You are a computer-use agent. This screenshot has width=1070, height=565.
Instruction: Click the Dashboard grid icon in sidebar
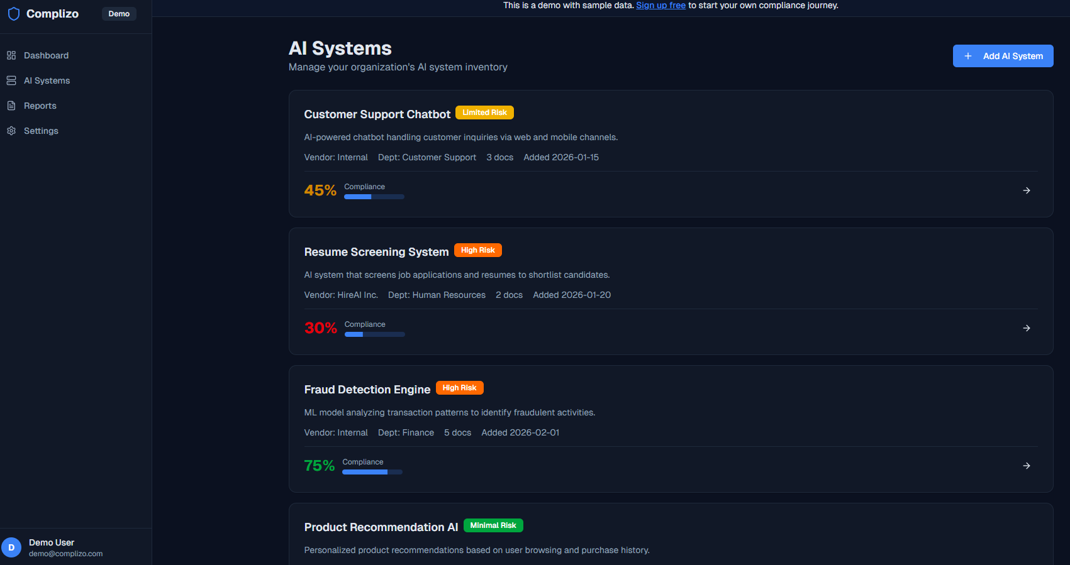coord(11,55)
